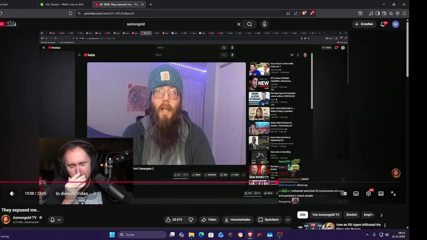This screenshot has height=240, width=427.
Task: Switch to theater mode
Action: tap(381, 193)
